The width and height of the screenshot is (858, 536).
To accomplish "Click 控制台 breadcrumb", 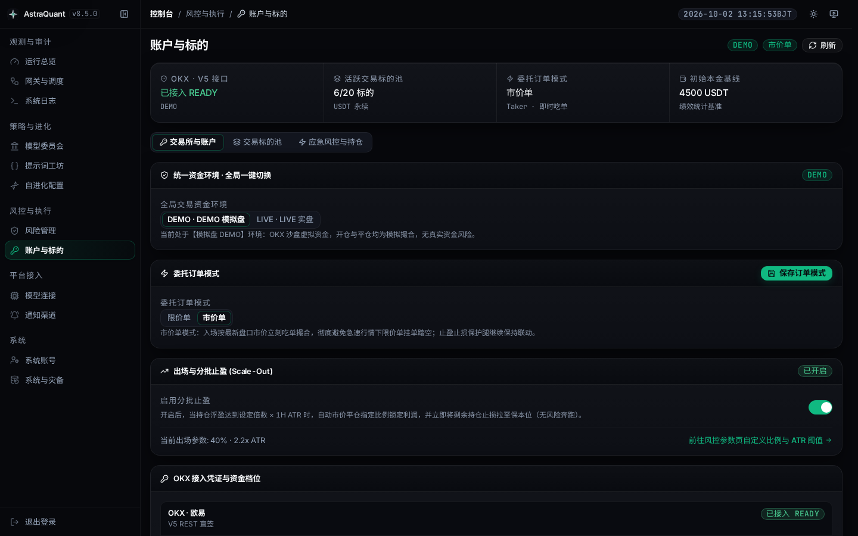I will pyautogui.click(x=161, y=14).
